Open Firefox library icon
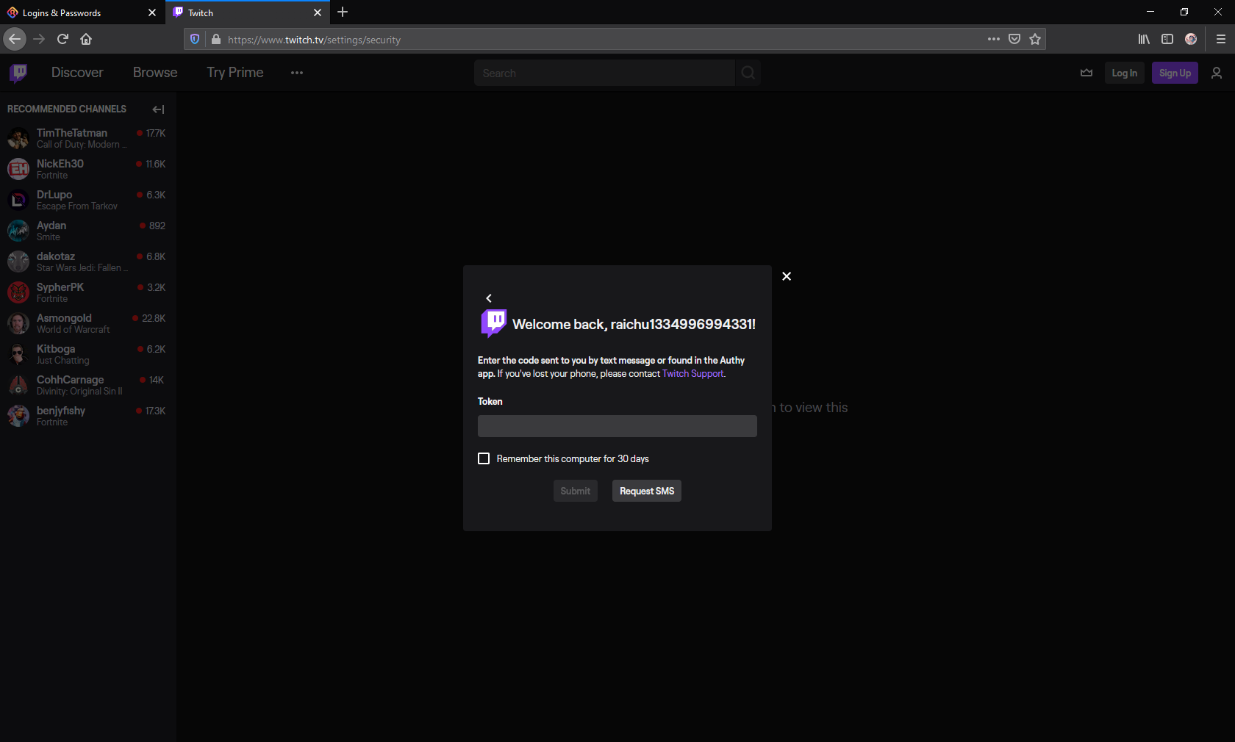Image resolution: width=1235 pixels, height=742 pixels. coord(1144,39)
